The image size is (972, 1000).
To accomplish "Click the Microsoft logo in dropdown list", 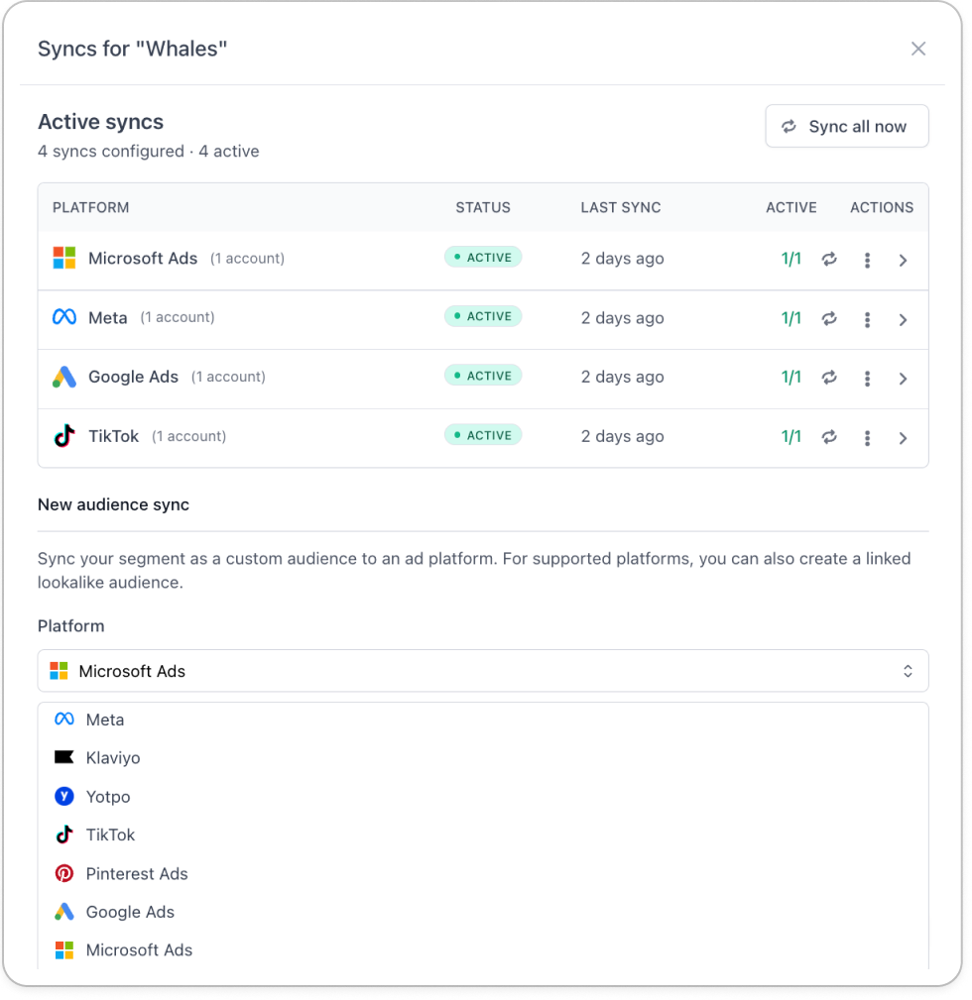I will (63, 949).
